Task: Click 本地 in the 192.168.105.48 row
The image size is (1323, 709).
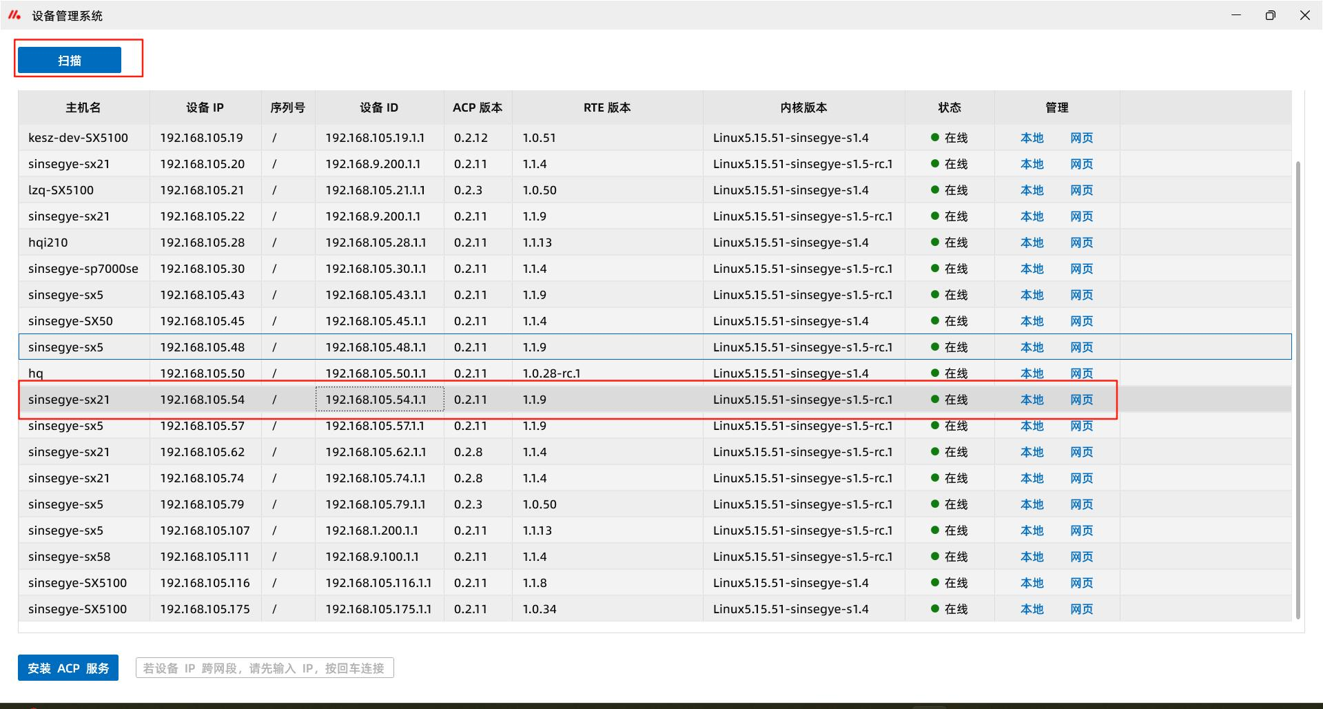Action: coord(1032,347)
